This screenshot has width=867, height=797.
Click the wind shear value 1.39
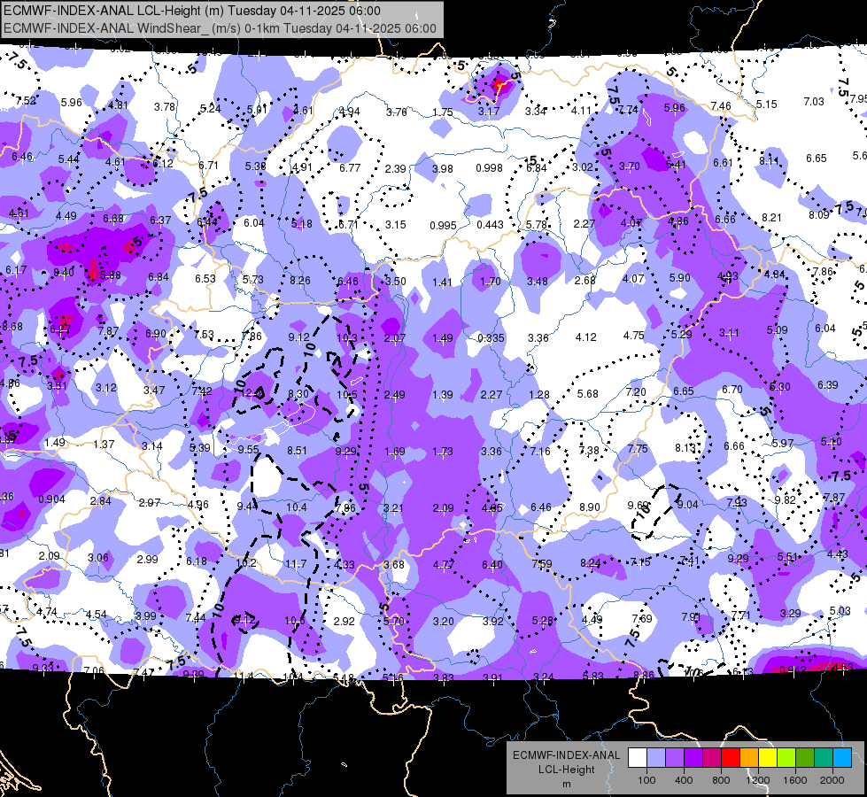point(442,395)
